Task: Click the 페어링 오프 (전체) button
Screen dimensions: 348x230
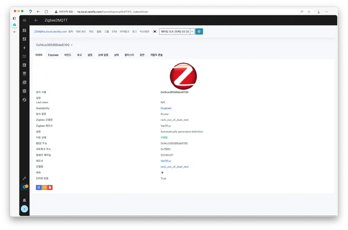Action: (x=175, y=32)
